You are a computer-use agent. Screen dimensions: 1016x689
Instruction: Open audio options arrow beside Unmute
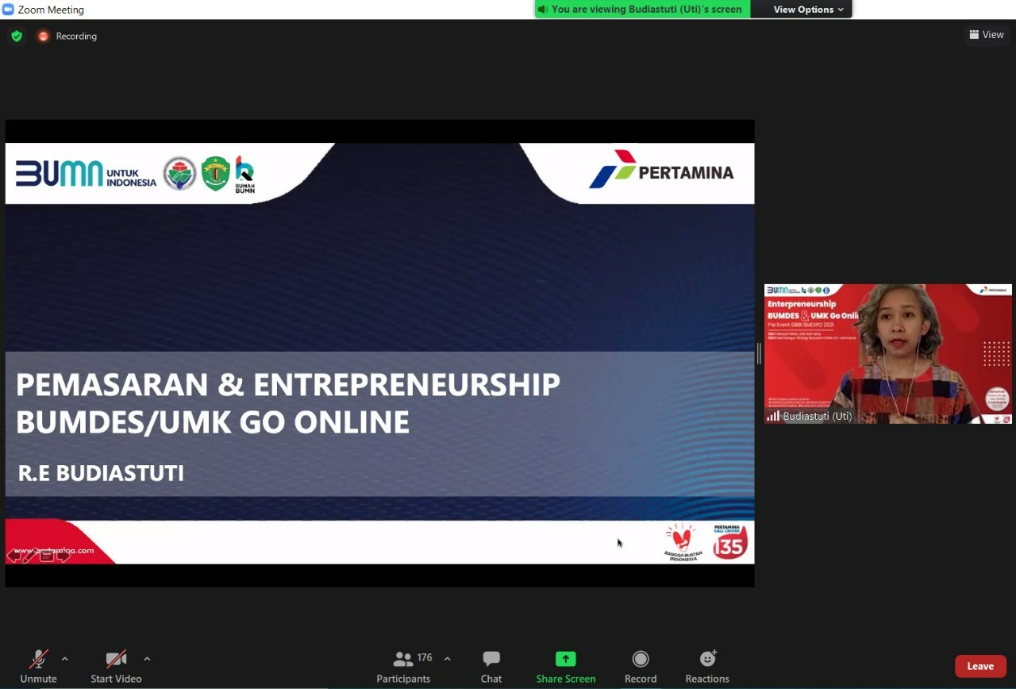coord(65,659)
